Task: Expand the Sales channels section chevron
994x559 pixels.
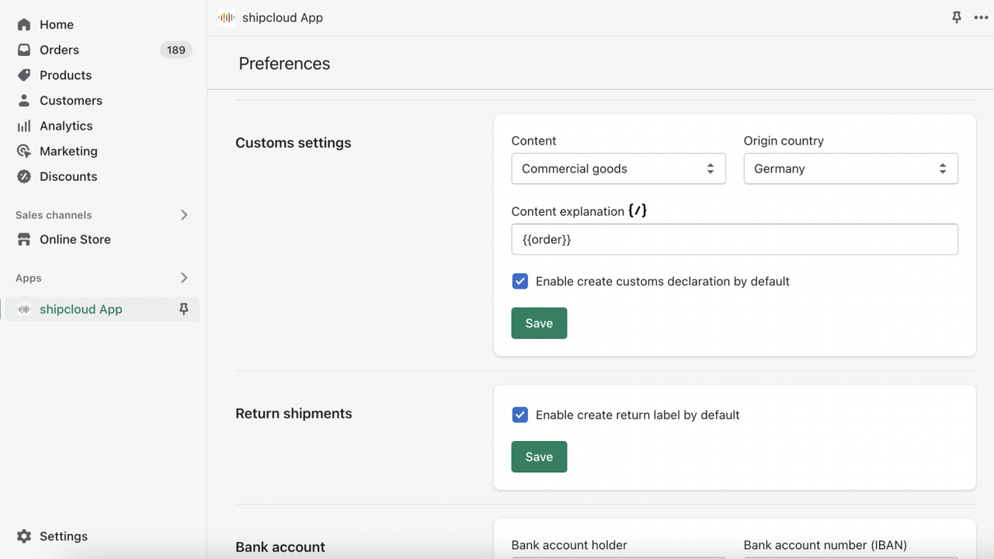Action: (184, 215)
